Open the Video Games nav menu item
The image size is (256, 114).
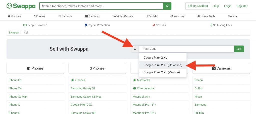pos(123,16)
